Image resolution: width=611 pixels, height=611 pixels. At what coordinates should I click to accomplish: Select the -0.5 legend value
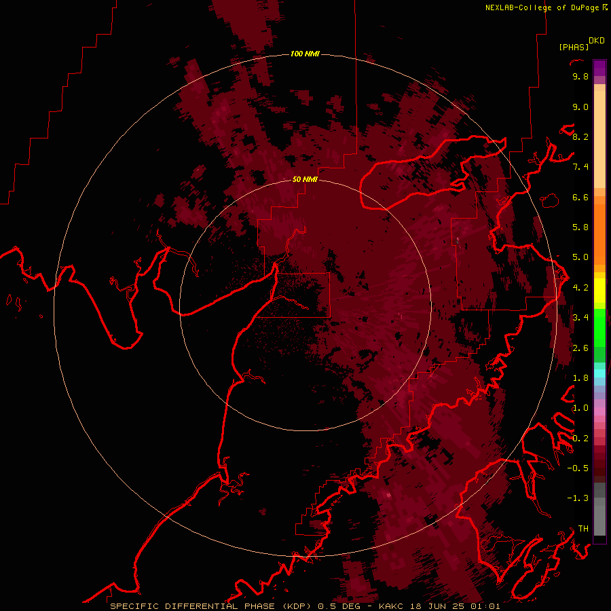(x=578, y=468)
